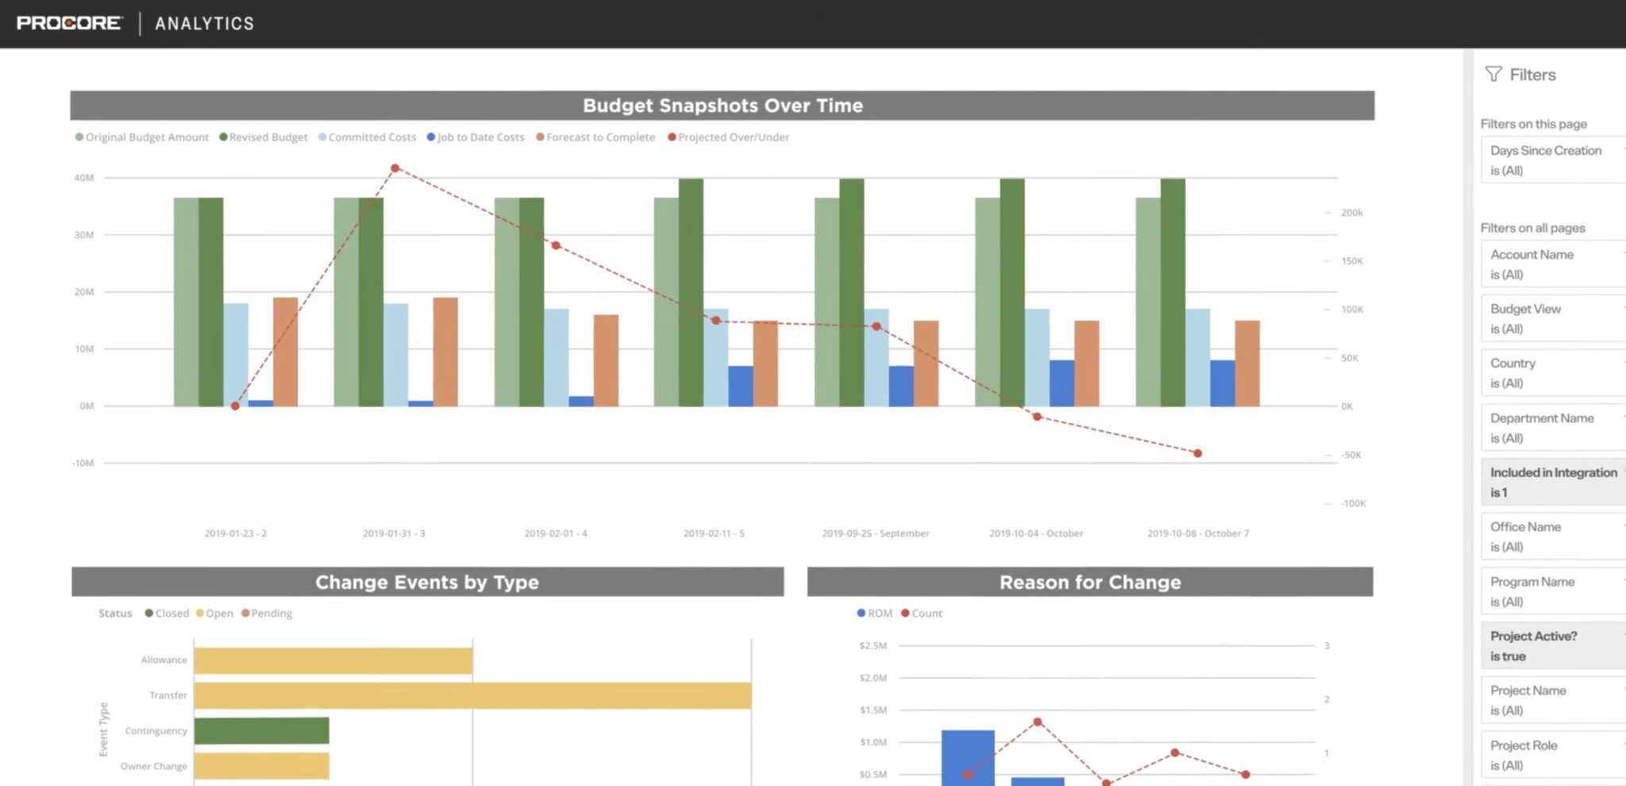Toggle the Revised Budget legend entry
Viewport: 1626px width, 786px height.
click(264, 137)
